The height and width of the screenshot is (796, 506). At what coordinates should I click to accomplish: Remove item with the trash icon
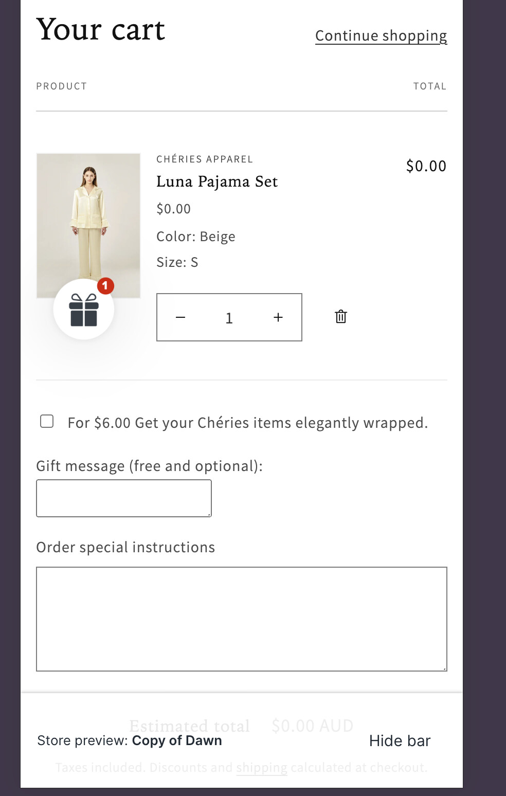click(341, 317)
